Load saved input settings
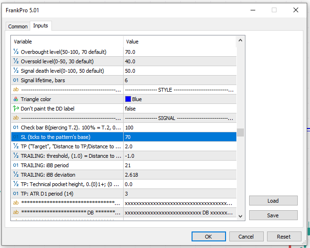 [273, 201]
